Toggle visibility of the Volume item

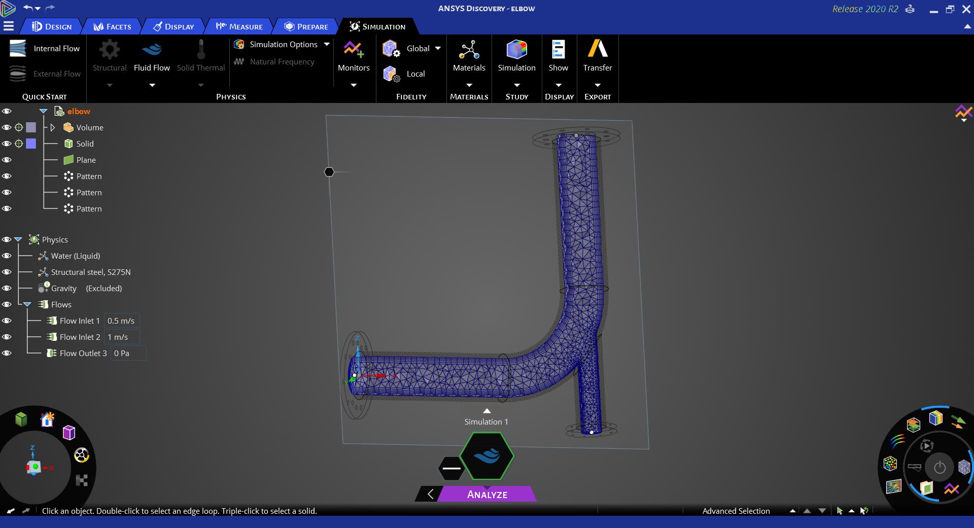(7, 128)
